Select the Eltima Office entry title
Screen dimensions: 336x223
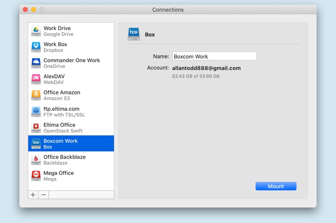[x=60, y=125]
